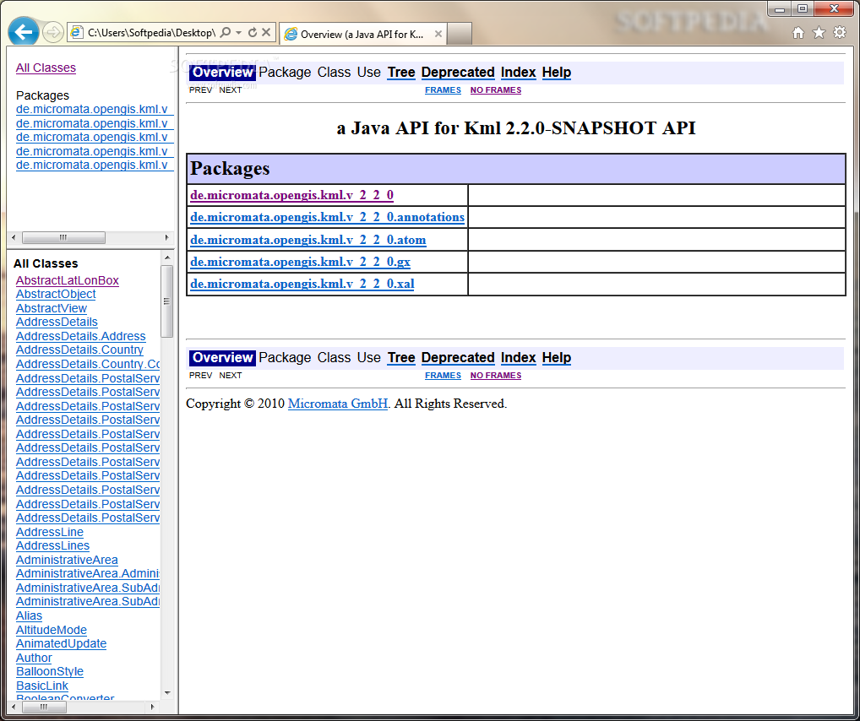Click FRAMES link in bottom navigation

443,375
